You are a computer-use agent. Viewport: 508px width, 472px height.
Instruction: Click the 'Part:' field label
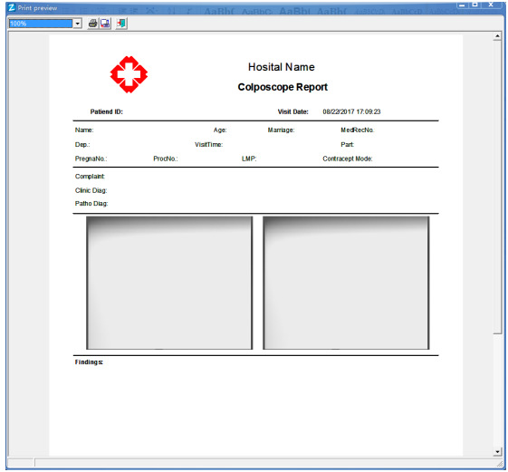click(x=348, y=145)
